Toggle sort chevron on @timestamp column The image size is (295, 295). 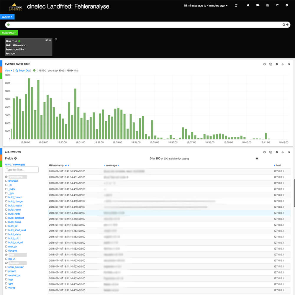(66, 165)
